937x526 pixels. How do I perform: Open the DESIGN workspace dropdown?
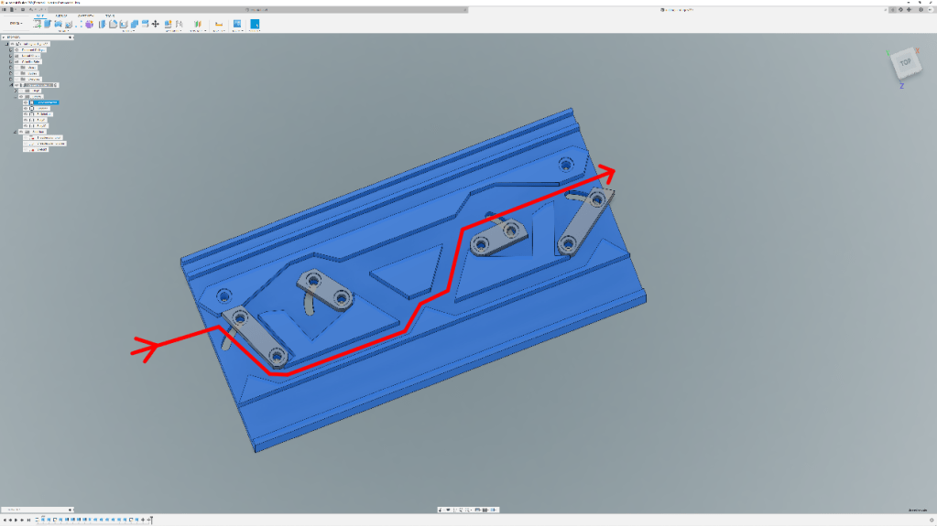(15, 23)
